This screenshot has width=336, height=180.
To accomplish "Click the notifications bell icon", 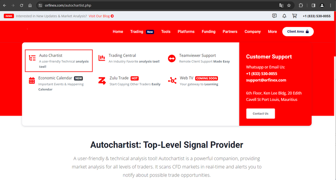I will click(x=284, y=16).
